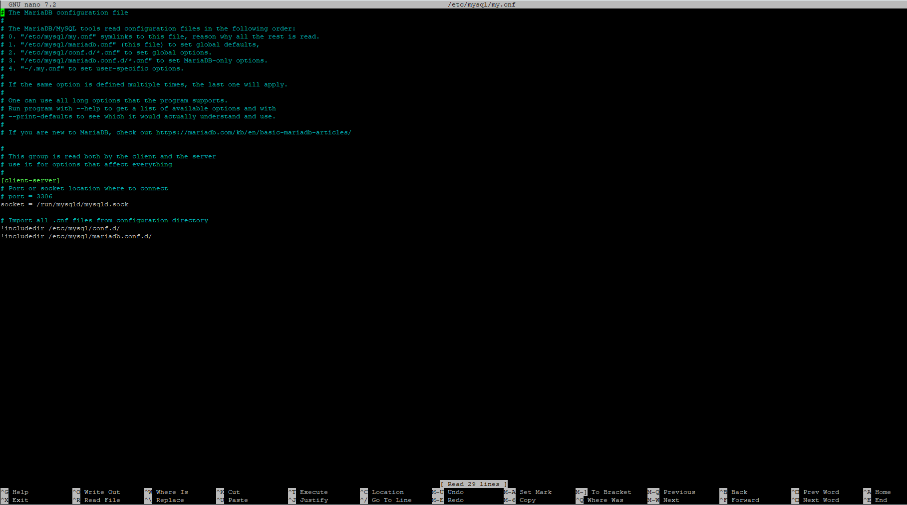Screen dimensions: 907x505
Task: Click the 'If the same option is defined' line
Action: point(144,84)
